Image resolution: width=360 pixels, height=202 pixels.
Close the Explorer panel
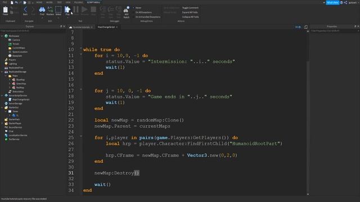[x=64, y=26]
